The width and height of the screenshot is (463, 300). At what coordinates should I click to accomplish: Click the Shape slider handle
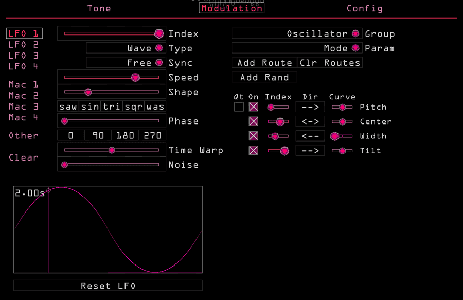click(x=88, y=92)
